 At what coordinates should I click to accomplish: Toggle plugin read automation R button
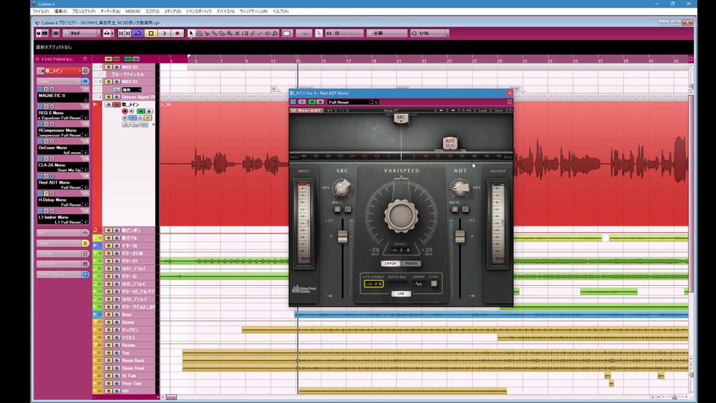click(312, 102)
